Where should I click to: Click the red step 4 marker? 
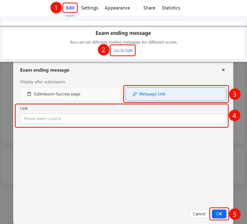pyautogui.click(x=234, y=115)
